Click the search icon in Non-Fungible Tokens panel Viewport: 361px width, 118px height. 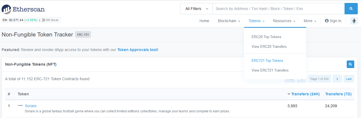[350, 64]
